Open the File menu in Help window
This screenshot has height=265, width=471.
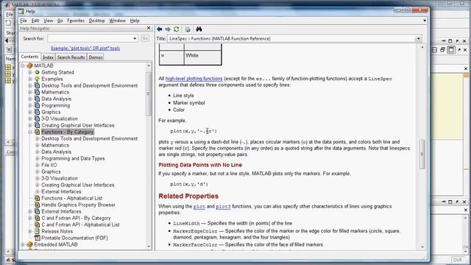click(24, 21)
